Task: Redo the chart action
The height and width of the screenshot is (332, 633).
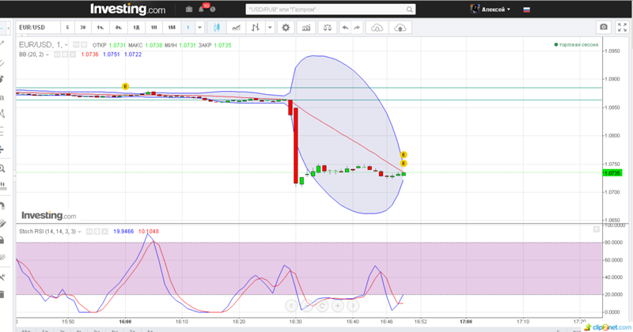Action: coord(357,28)
